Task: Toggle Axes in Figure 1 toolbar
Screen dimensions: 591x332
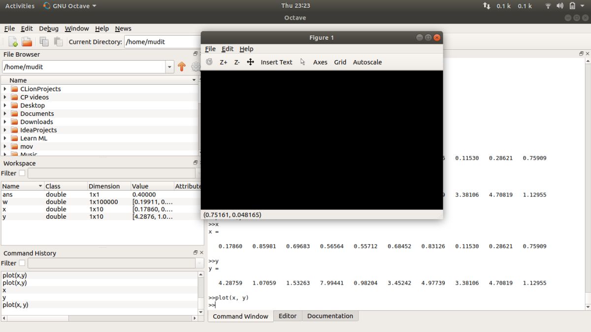Action: [320, 62]
